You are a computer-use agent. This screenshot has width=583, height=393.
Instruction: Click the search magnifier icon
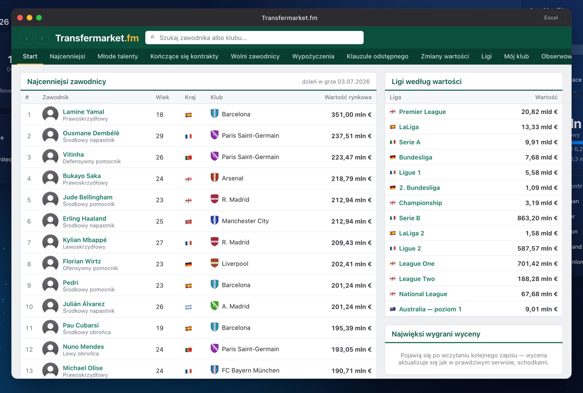tap(153, 38)
